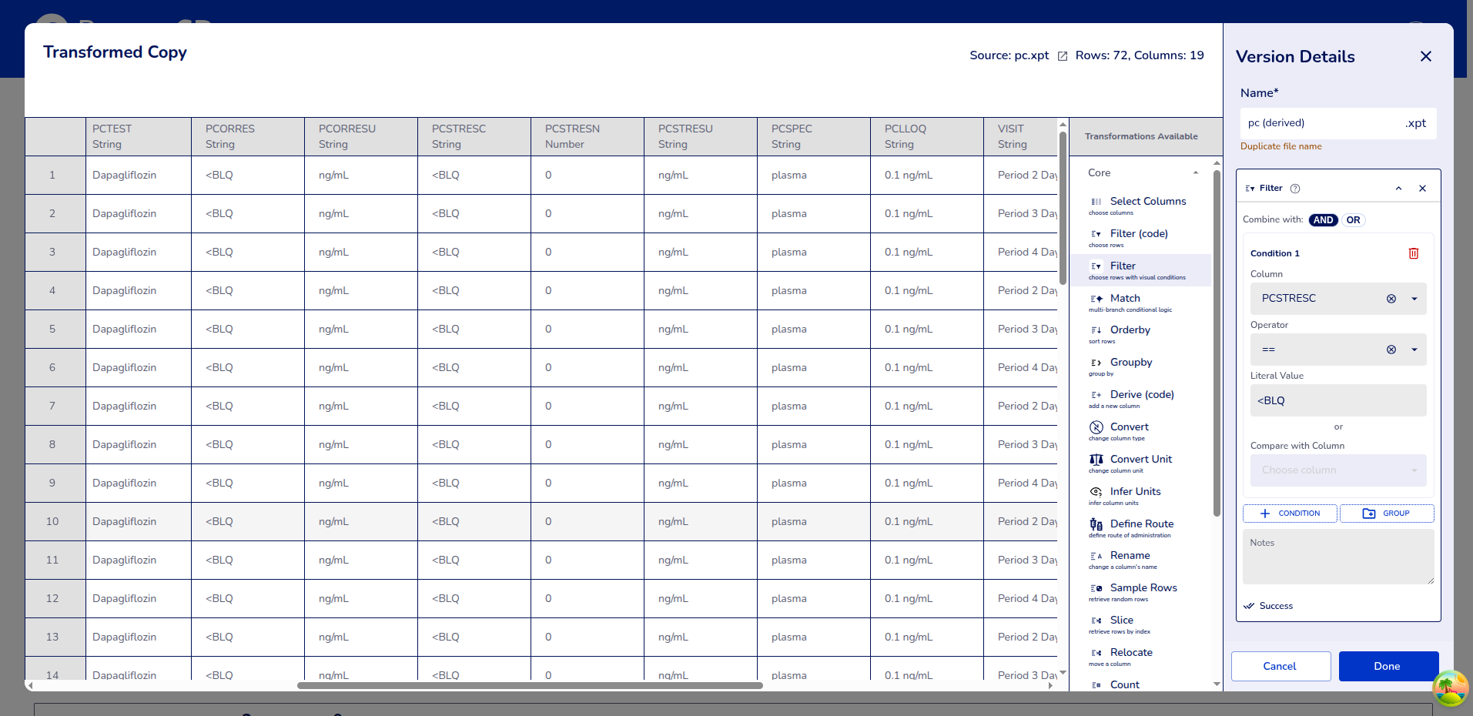The height and width of the screenshot is (716, 1473).
Task: Click the Literal Value input field
Action: click(1337, 400)
